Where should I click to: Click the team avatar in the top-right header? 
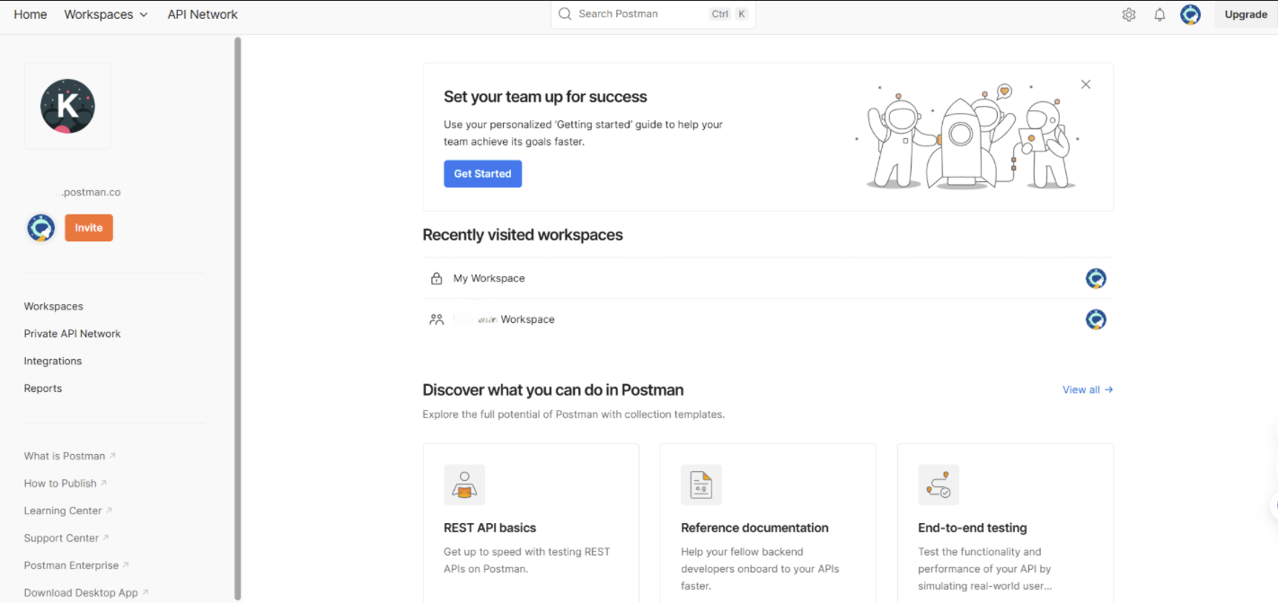coord(1191,14)
